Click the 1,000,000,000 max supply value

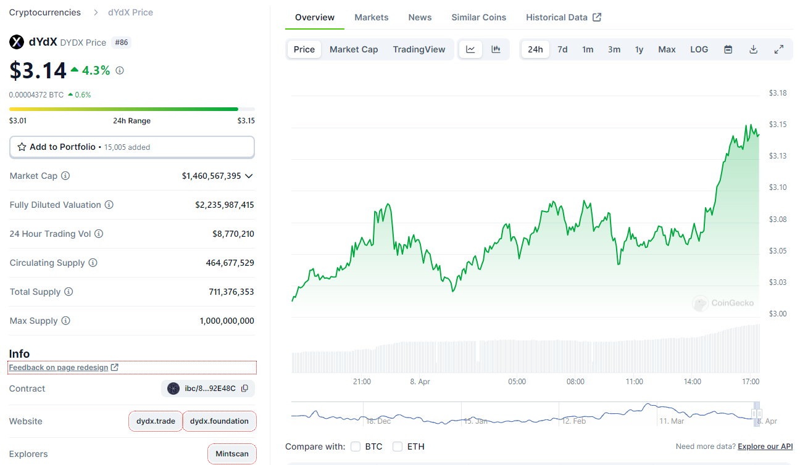click(227, 321)
